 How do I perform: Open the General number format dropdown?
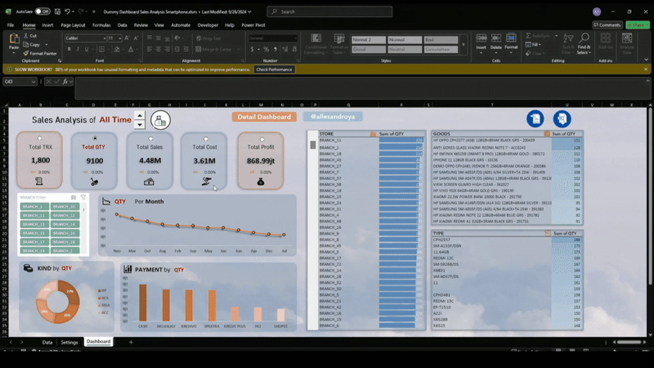coord(295,39)
